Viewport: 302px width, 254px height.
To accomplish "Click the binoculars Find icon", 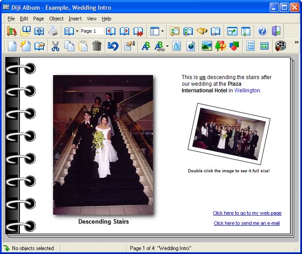I will coord(202,31).
